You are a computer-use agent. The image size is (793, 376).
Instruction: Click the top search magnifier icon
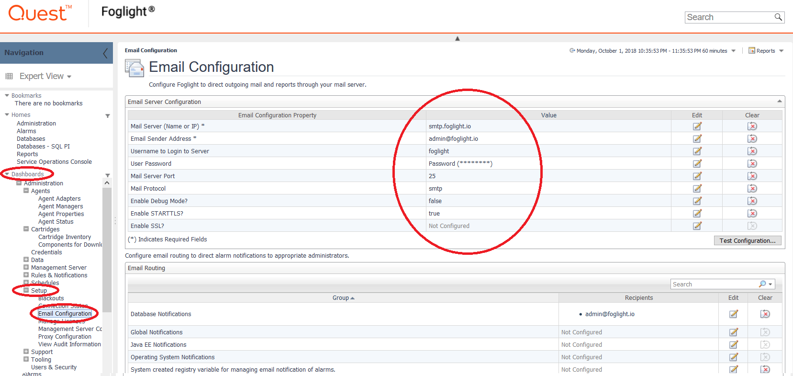pyautogui.click(x=778, y=17)
